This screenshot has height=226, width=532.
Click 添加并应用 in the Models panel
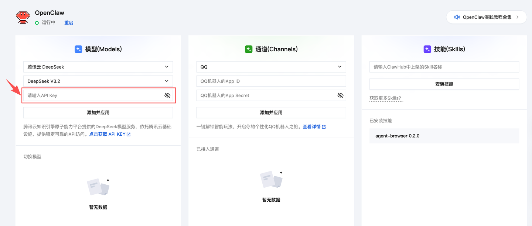98,112
